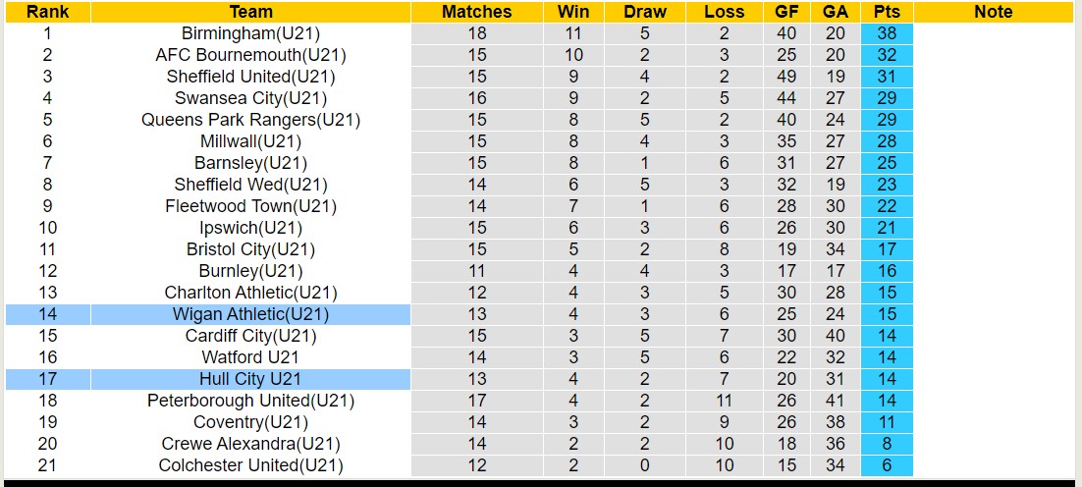Click Birmingham's blue 38 points cell

[887, 33]
